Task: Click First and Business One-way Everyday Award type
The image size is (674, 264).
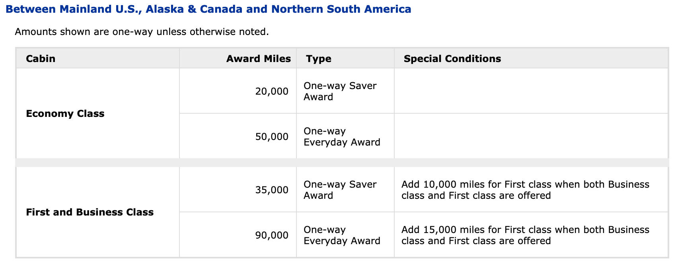Action: 341,235
